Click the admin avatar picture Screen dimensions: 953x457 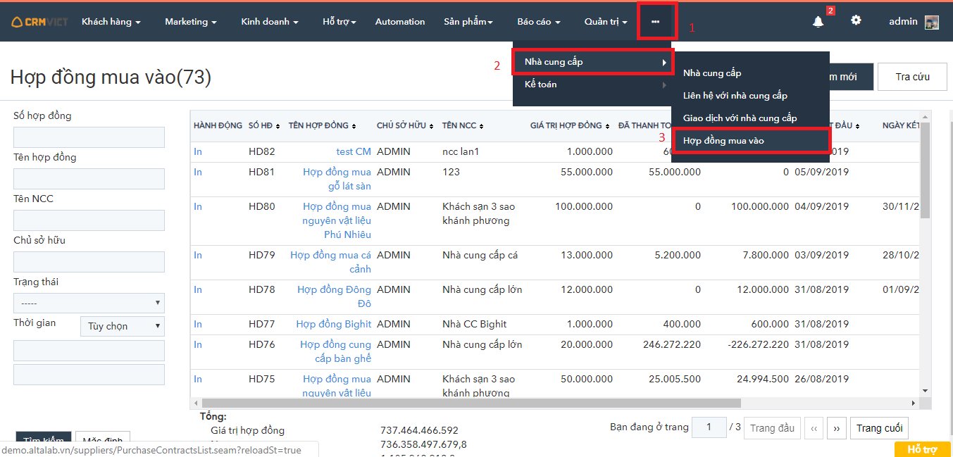click(932, 22)
